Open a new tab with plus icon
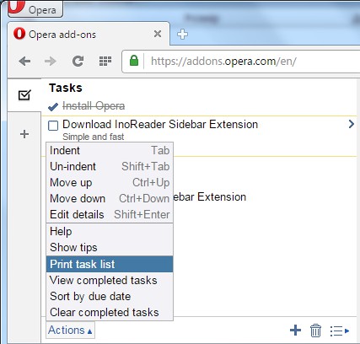The height and width of the screenshot is (344, 360). point(182,35)
